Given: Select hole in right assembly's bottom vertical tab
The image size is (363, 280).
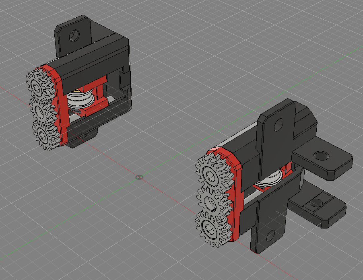Looking at the screenshot, I should [x=270, y=236].
